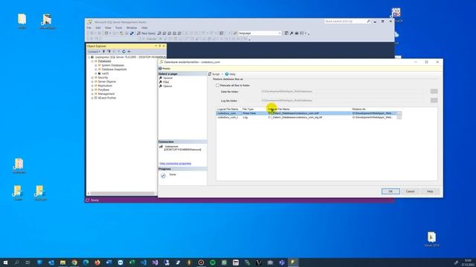
Task: Toggle 'Relocate all files to folder' checkbox
Action: tap(217, 85)
